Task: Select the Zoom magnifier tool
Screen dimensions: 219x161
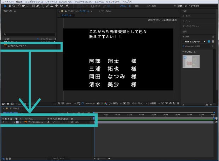Action: [13, 6]
